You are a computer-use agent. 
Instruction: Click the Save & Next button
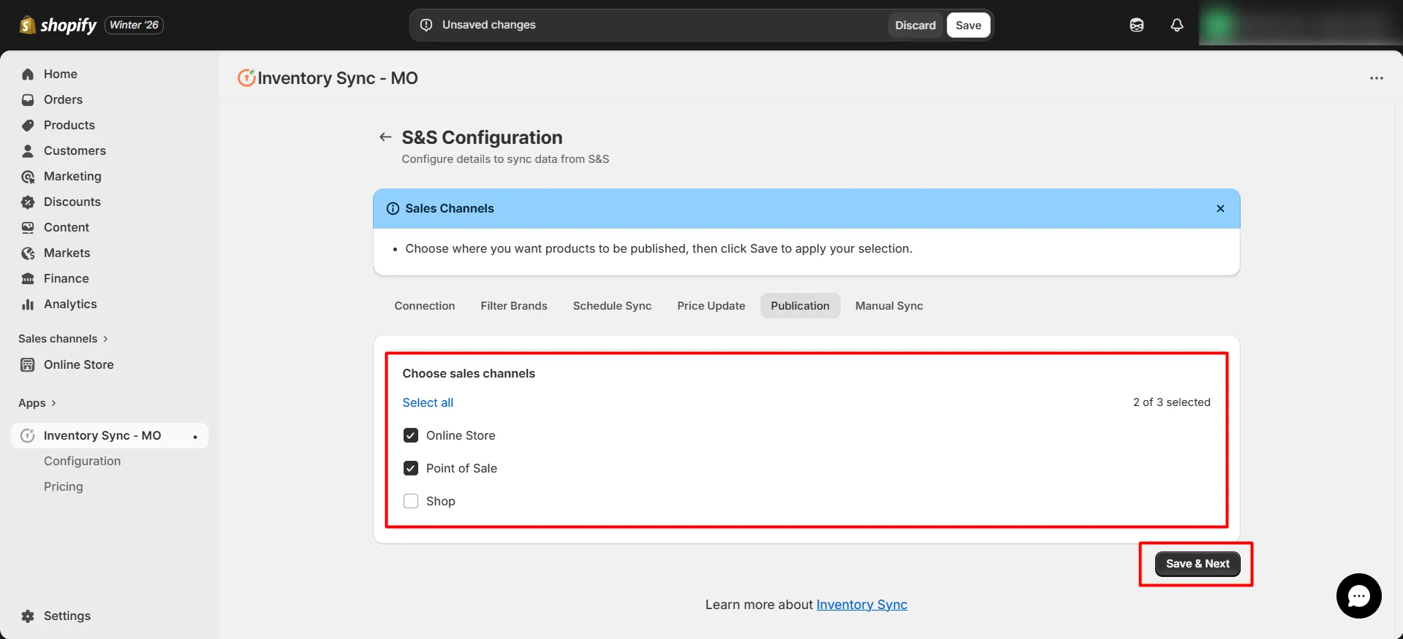point(1198,564)
